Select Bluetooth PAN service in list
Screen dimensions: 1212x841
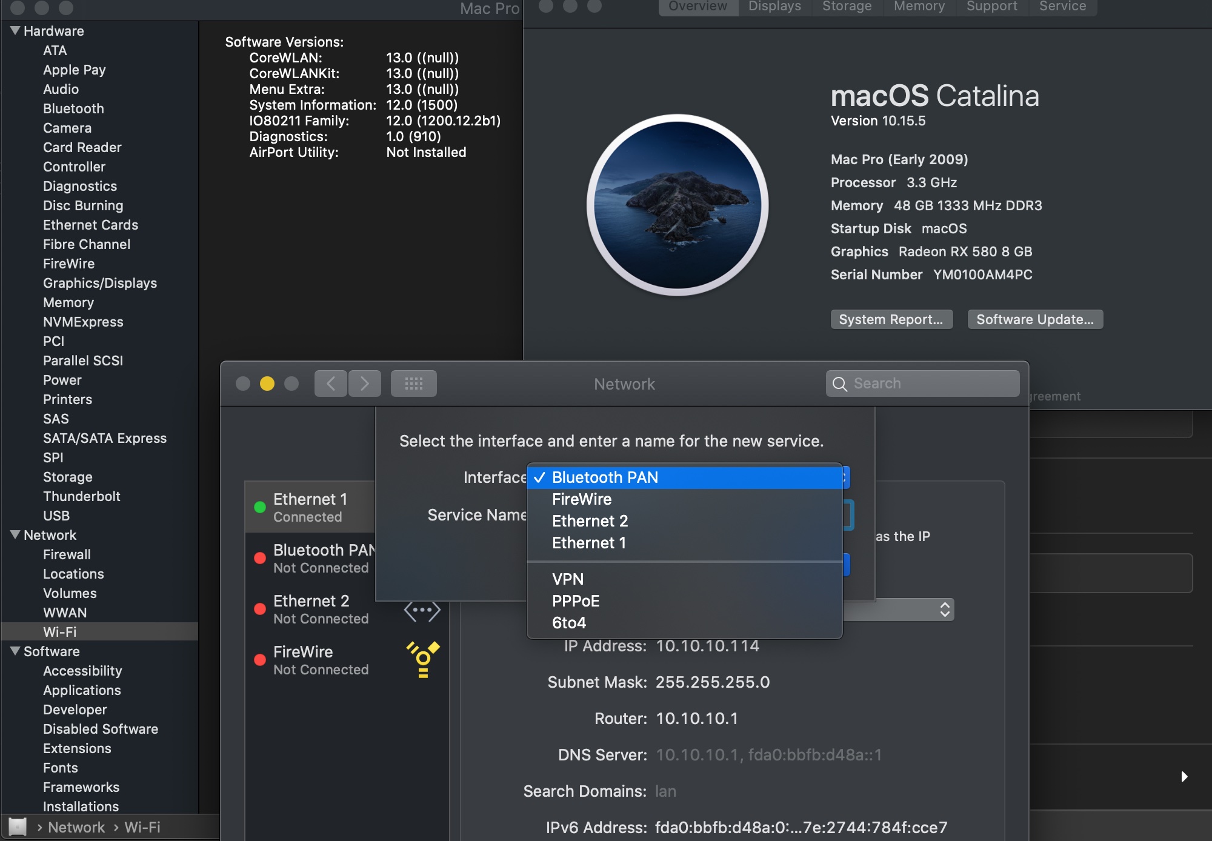coord(310,559)
